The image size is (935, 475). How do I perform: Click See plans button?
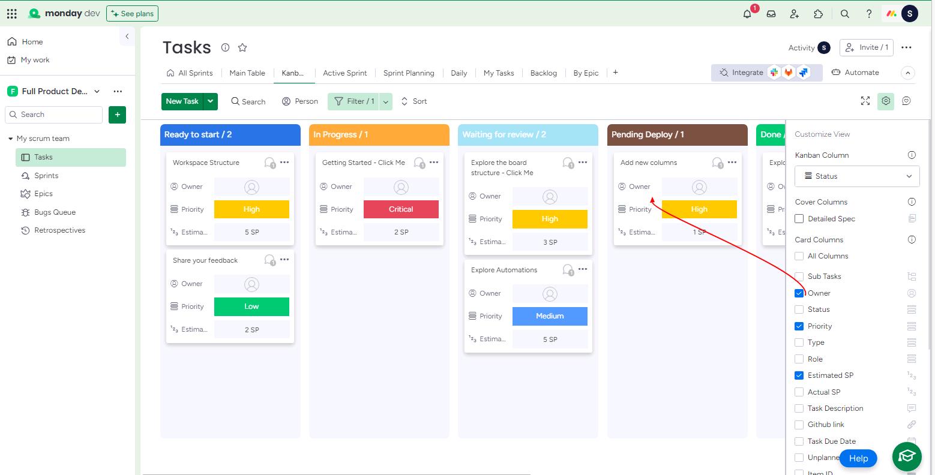132,13
